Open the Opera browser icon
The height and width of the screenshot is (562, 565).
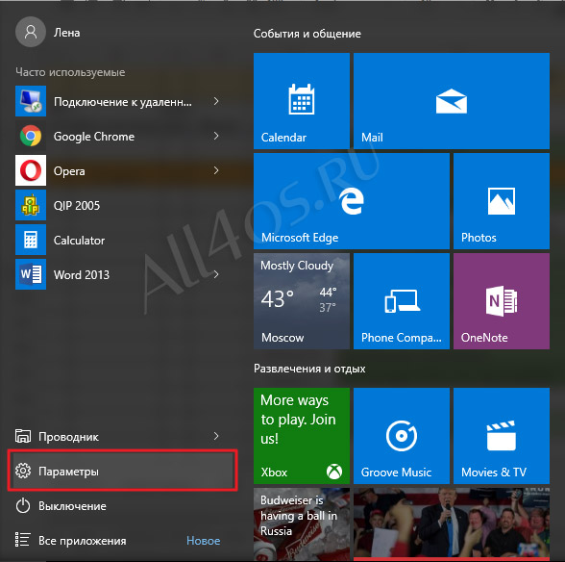coord(31,170)
